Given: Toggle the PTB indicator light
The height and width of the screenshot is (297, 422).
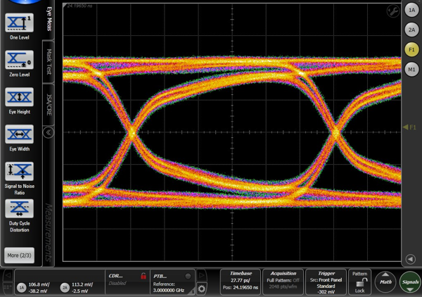Looking at the screenshot, I should [188, 277].
